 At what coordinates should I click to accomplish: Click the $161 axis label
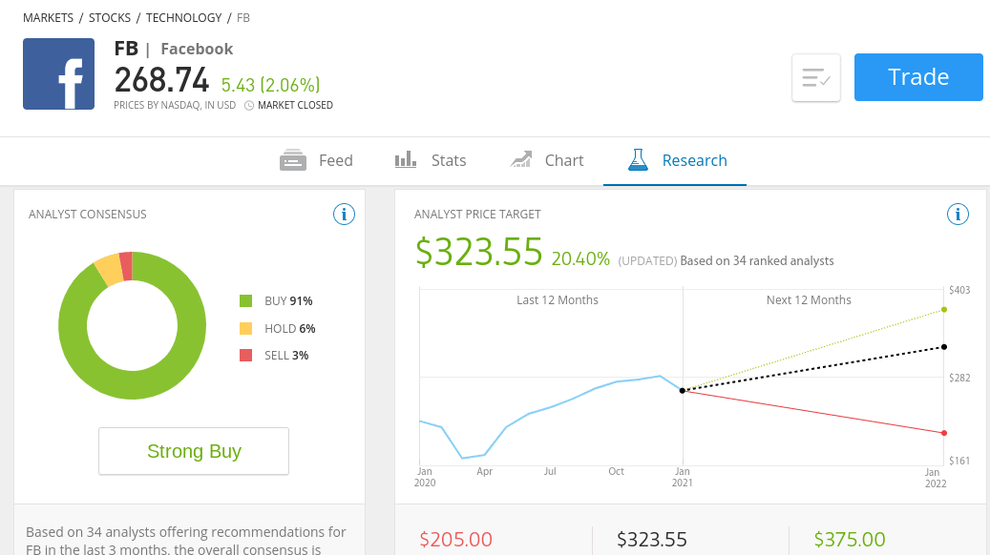pyautogui.click(x=959, y=461)
